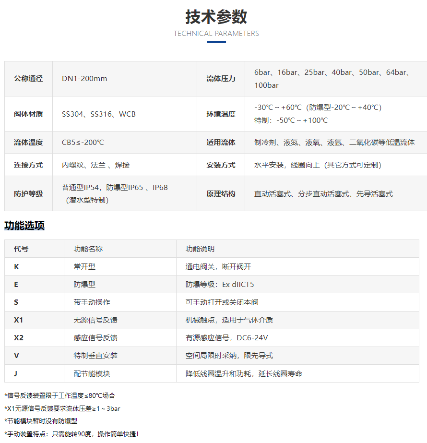Click the TECHNICAL PARAMETERS subtitle
The height and width of the screenshot is (443, 427).
pos(216,34)
